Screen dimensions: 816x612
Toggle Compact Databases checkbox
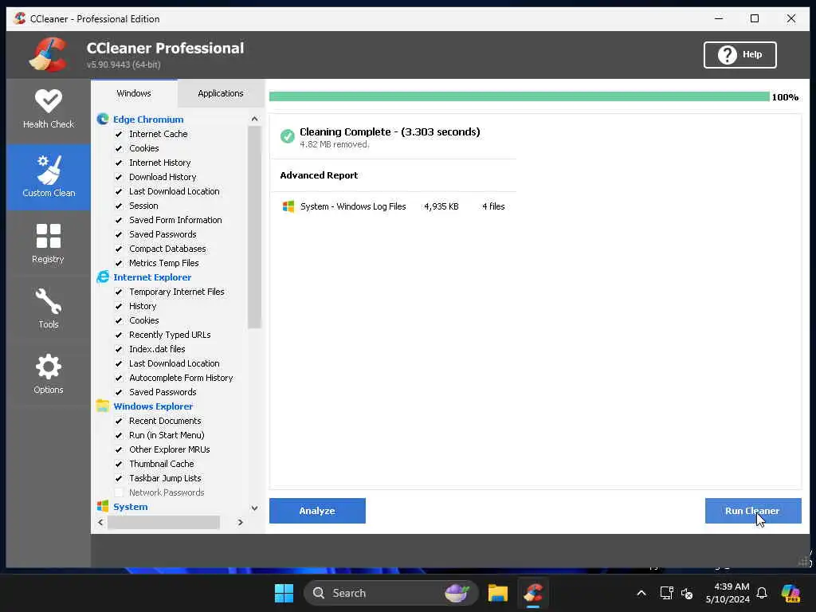[x=119, y=249]
